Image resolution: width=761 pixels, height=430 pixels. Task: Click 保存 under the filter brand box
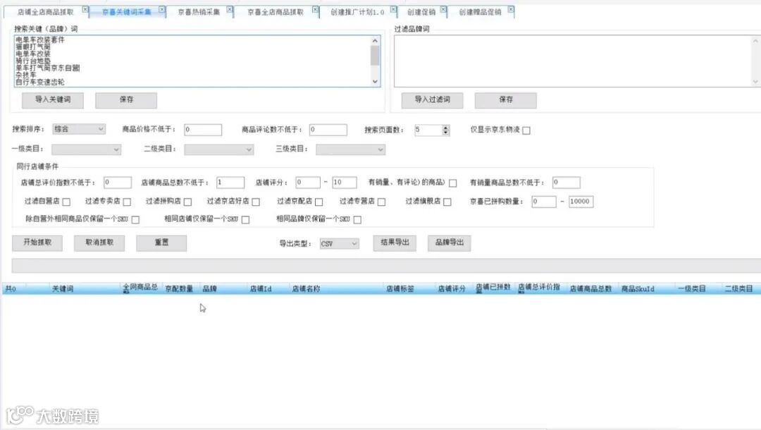(506, 100)
